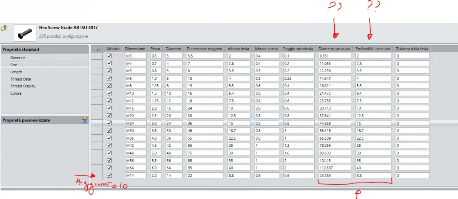Click the Raggio sottotesta field of M48
This screenshot has width=458, height=199.
pyautogui.click(x=298, y=153)
